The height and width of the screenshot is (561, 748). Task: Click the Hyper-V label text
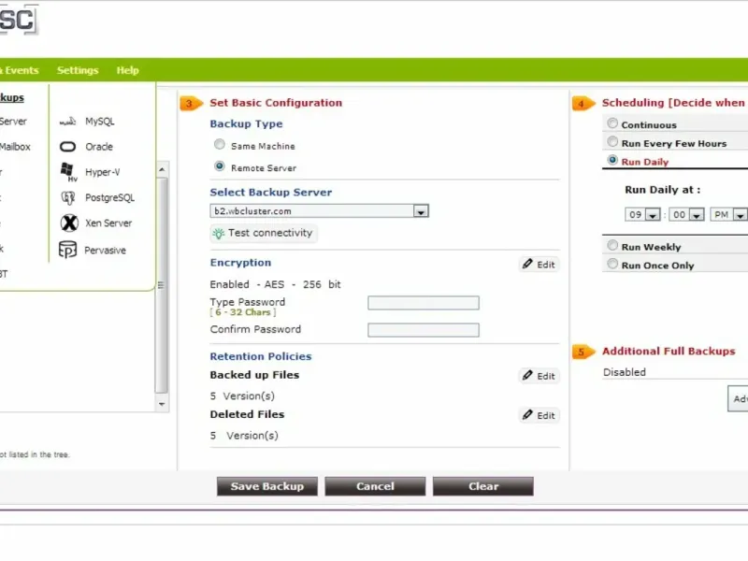point(103,172)
